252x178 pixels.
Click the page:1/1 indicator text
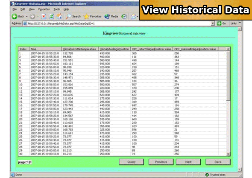click(25, 162)
